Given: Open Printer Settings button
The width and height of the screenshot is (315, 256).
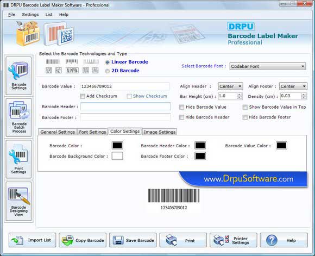Looking at the screenshot, I should point(234,240).
